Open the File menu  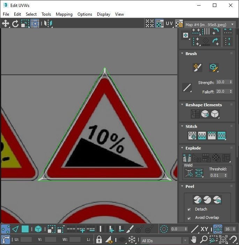[x=6, y=14]
